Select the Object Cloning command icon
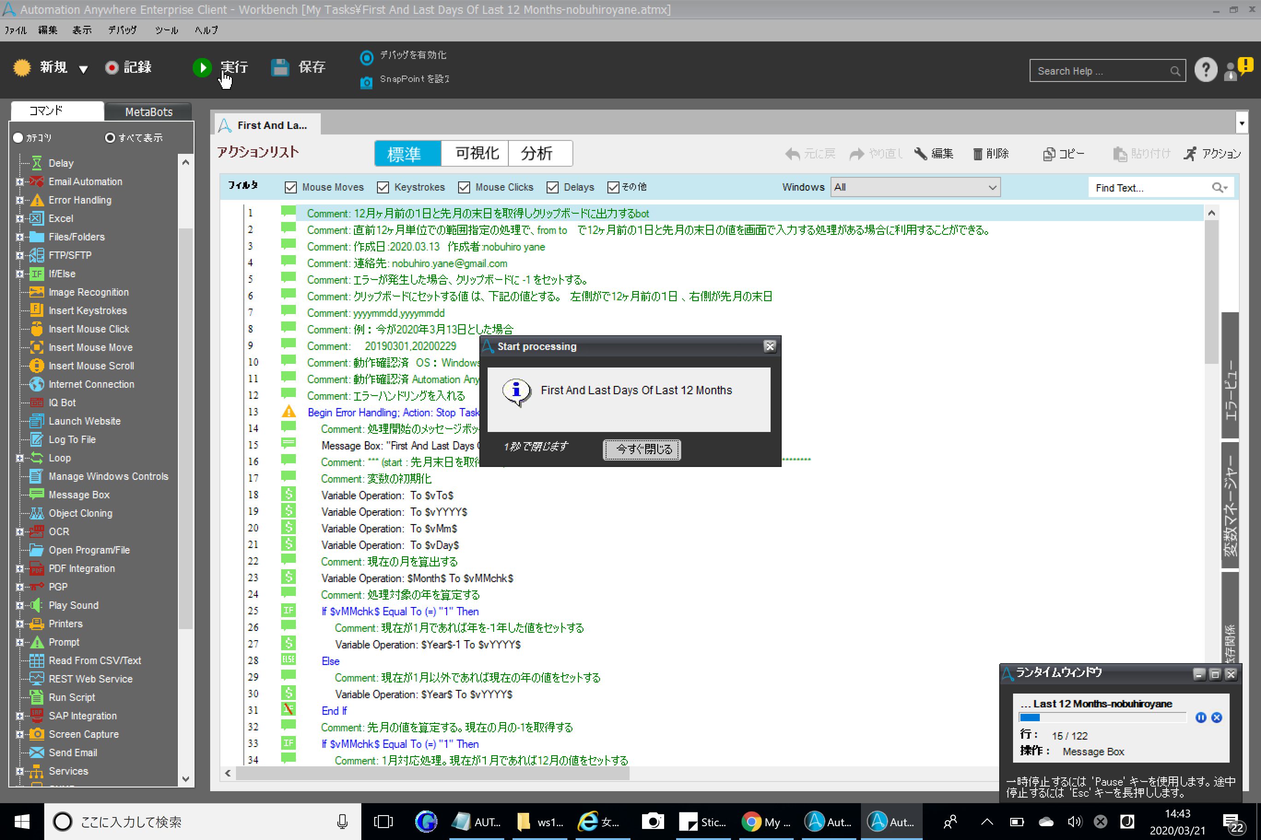 [x=36, y=513]
